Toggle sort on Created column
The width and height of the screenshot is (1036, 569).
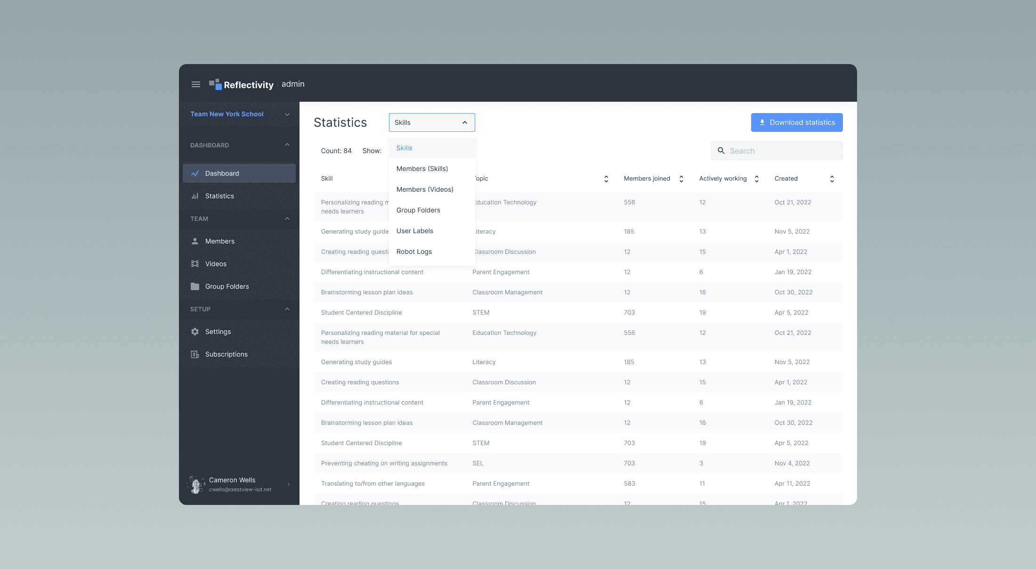832,179
